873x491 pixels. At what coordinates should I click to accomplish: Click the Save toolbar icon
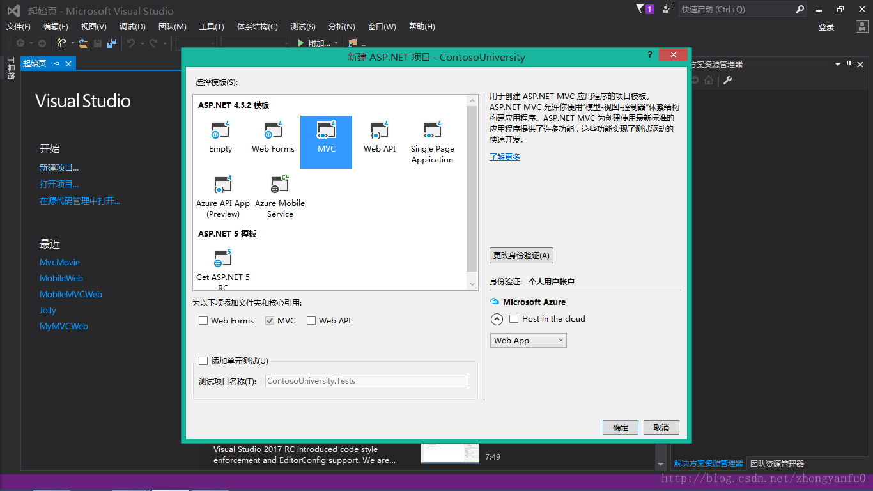pos(98,43)
